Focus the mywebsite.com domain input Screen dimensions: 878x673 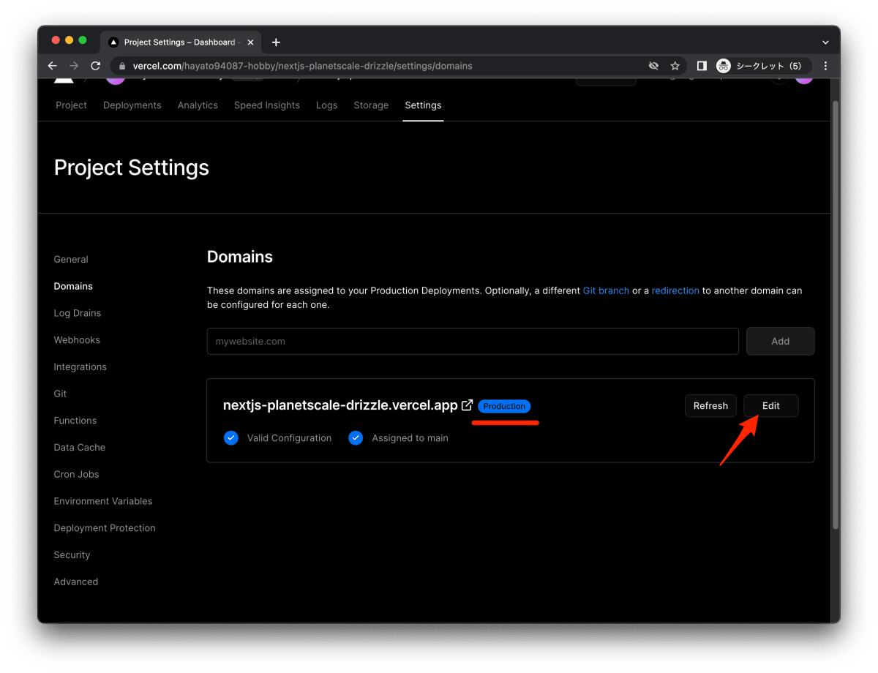[x=473, y=341]
